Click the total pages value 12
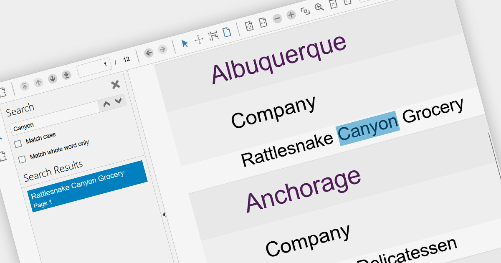 126,59
